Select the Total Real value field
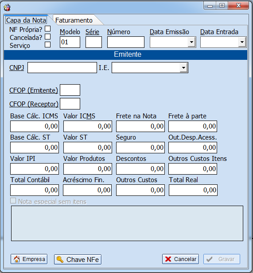This screenshot has width=253, height=273. 193,190
